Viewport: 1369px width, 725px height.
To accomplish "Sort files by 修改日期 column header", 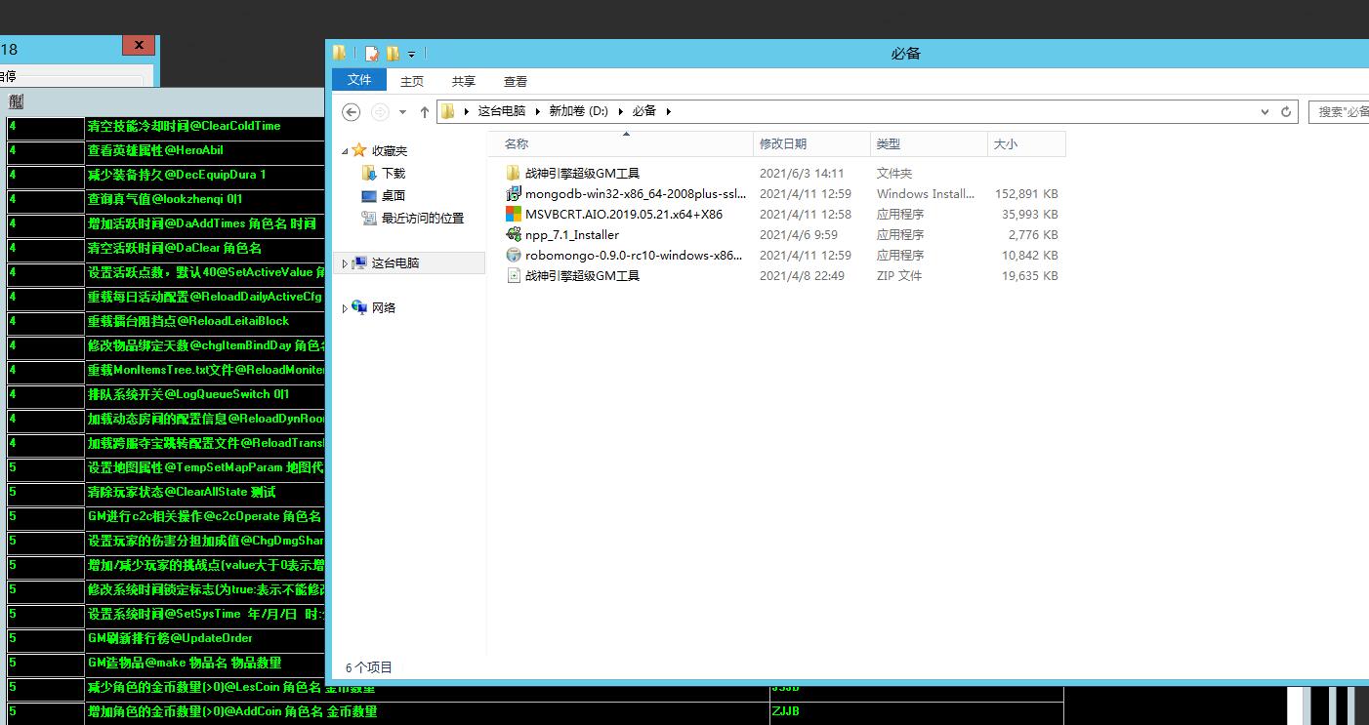I will pyautogui.click(x=783, y=143).
